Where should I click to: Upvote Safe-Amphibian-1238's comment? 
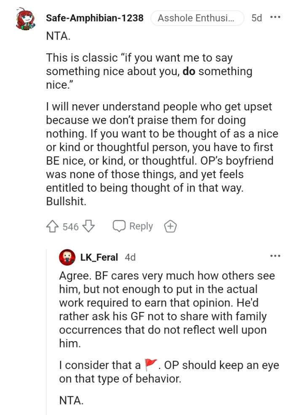(51, 226)
